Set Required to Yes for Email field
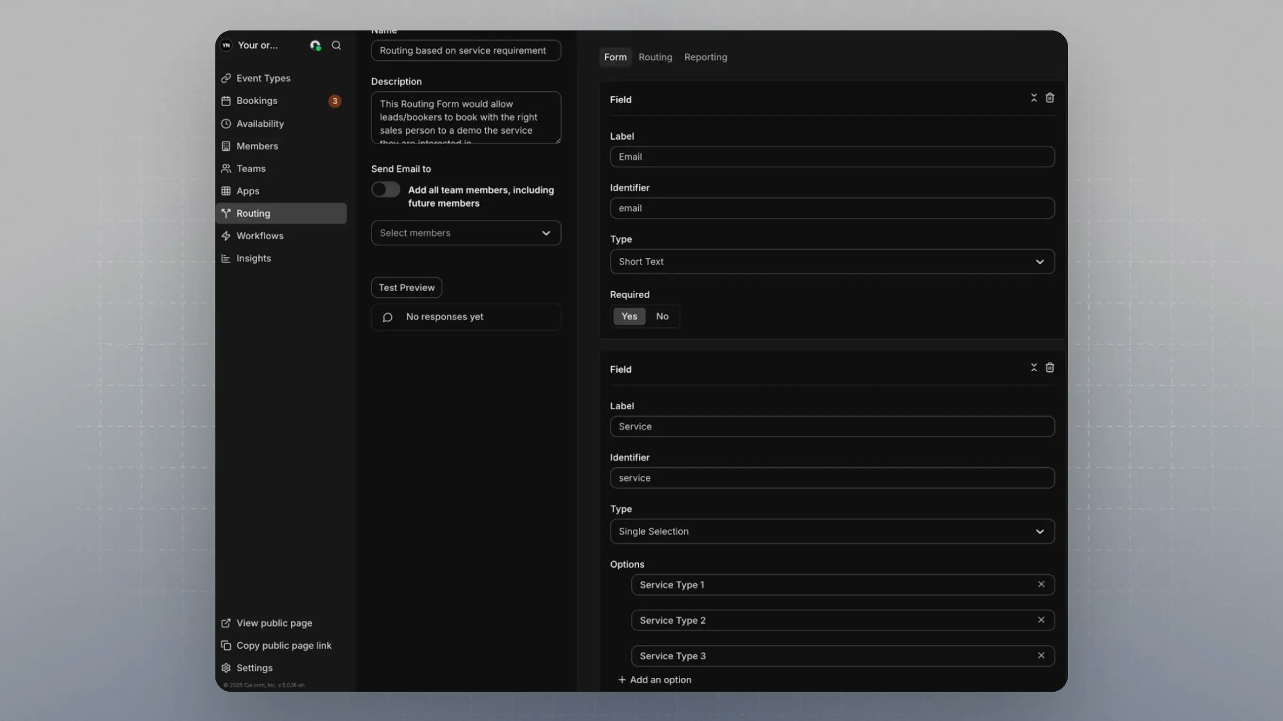The image size is (1283, 721). tap(629, 316)
